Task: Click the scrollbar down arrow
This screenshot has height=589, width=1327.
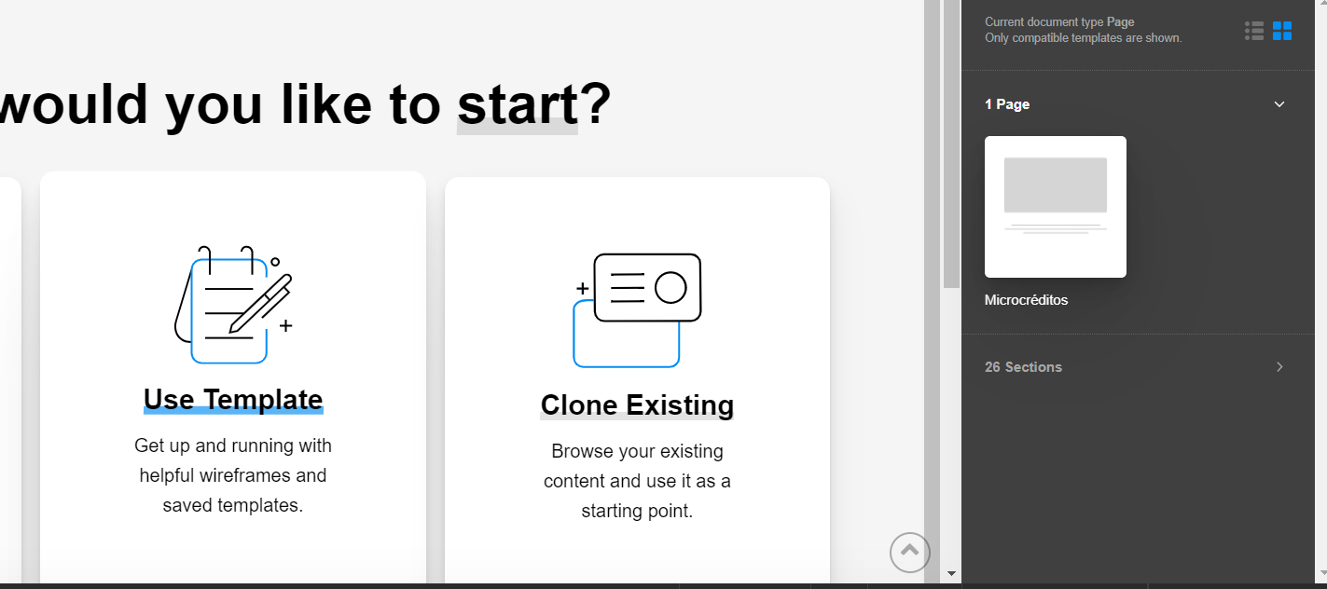Action: [x=951, y=573]
